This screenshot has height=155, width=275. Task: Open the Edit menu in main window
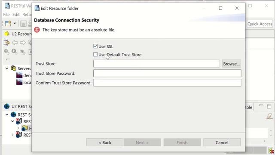coord(16,15)
